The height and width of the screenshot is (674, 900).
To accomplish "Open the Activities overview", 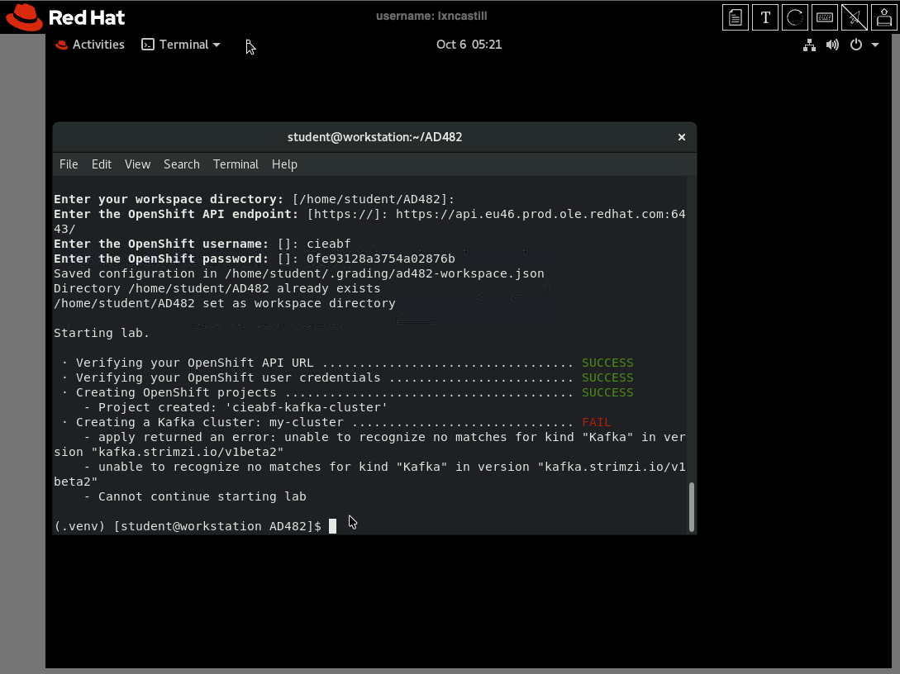I will (x=90, y=45).
